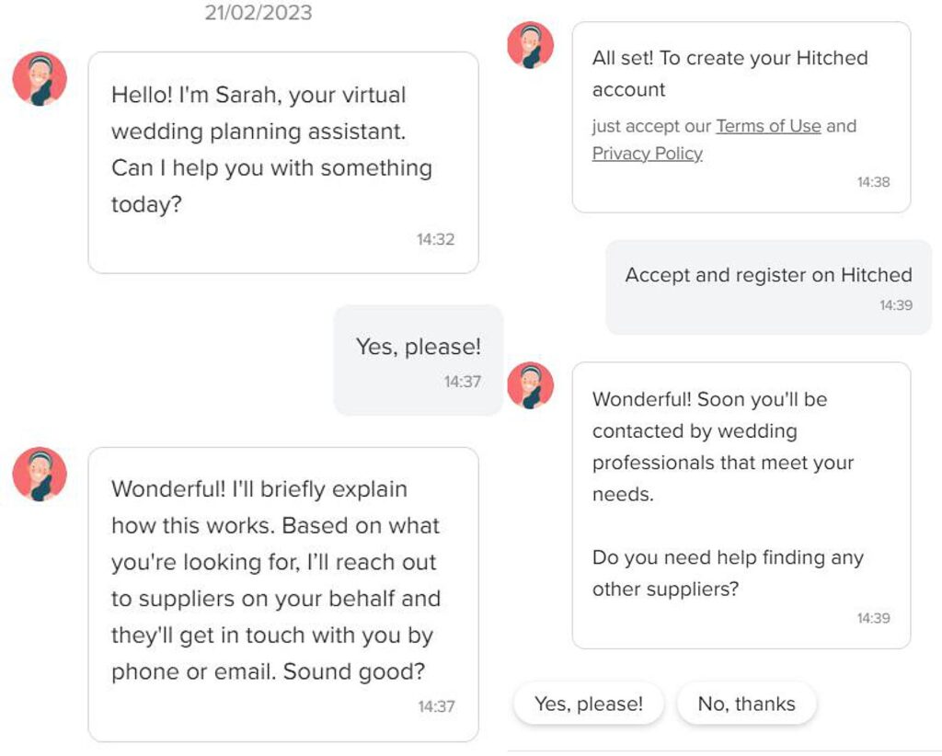The height and width of the screenshot is (756, 942).
Task: Click the timestamp on the 'Sound good?' message
Action: point(436,707)
